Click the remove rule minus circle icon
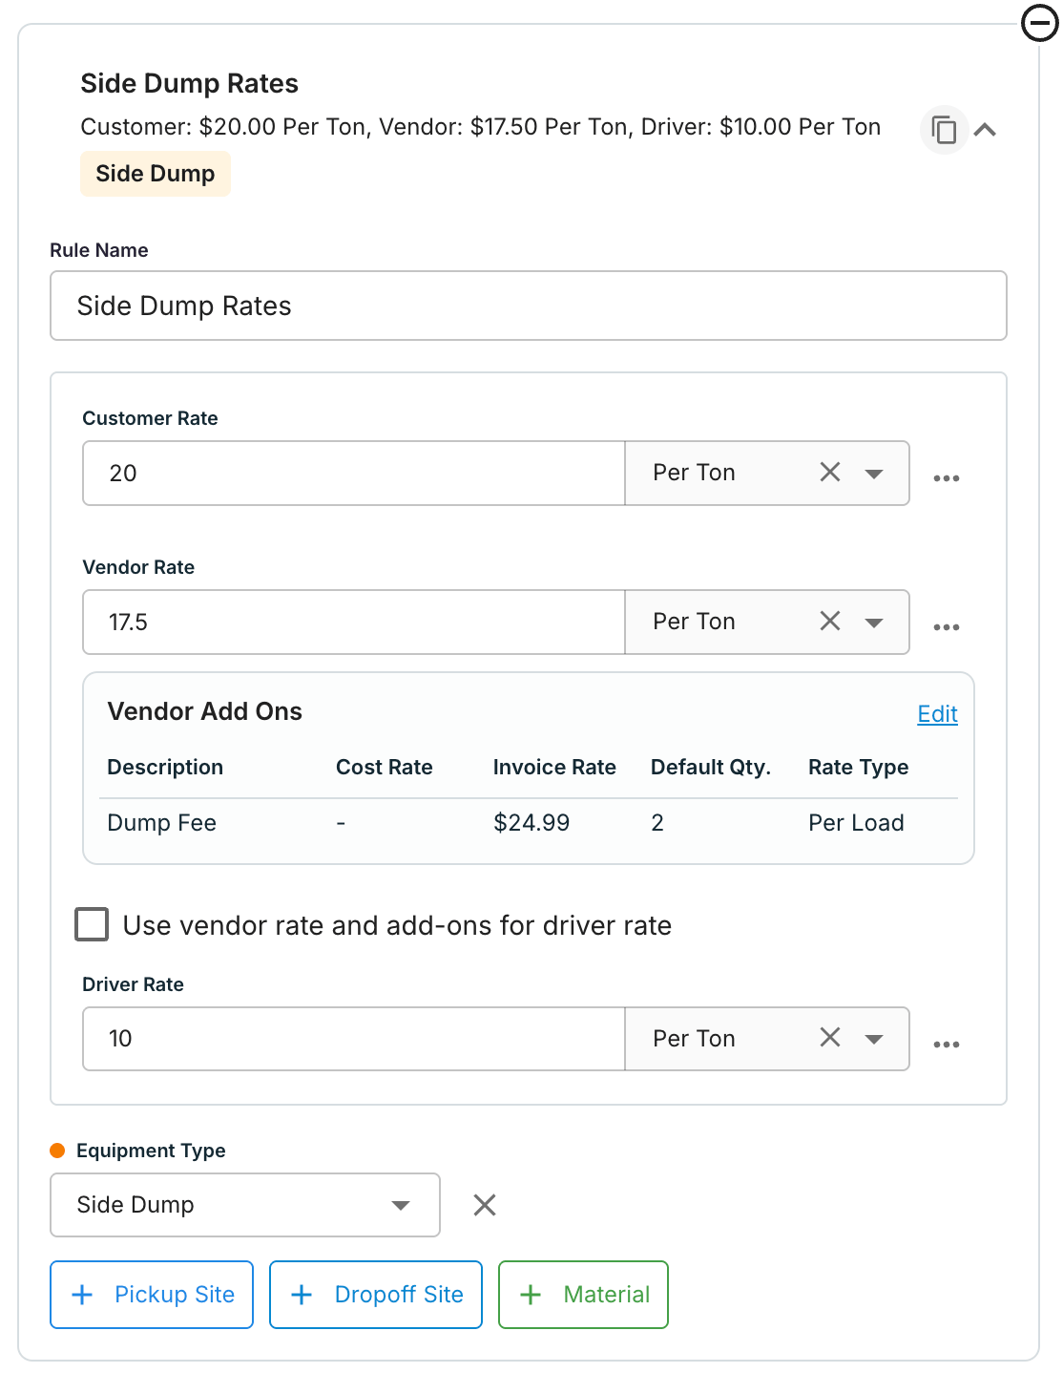Image resolution: width=1063 pixels, height=1373 pixels. click(1039, 23)
